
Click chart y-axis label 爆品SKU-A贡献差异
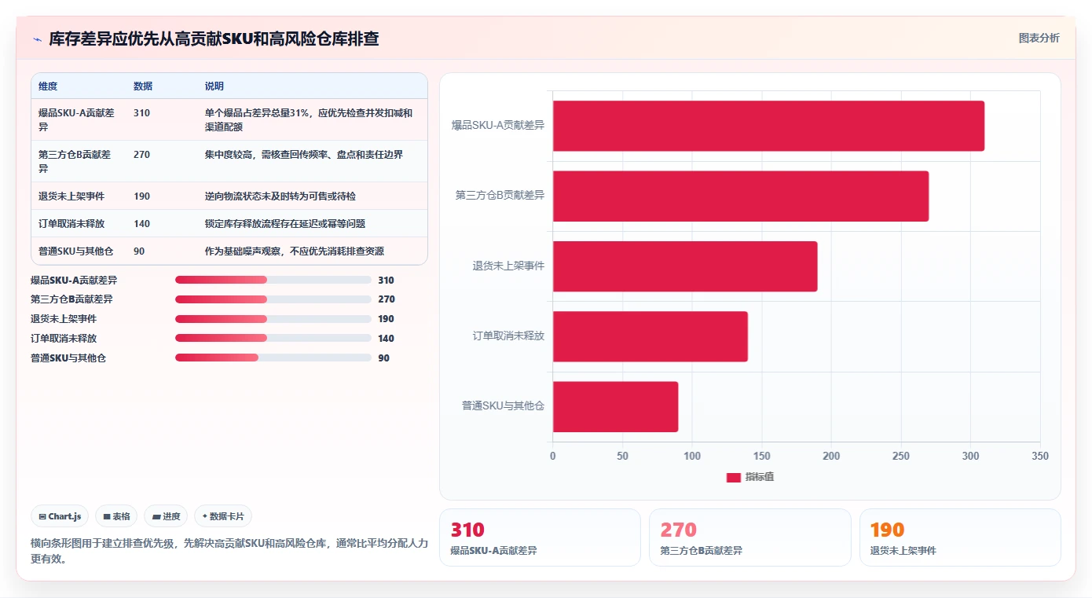point(498,125)
